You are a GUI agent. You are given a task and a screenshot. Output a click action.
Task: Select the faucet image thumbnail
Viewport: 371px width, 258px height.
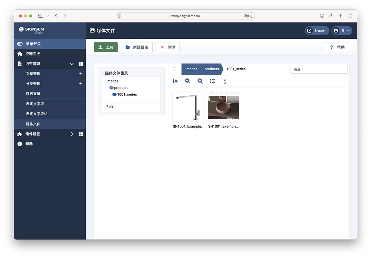[188, 107]
